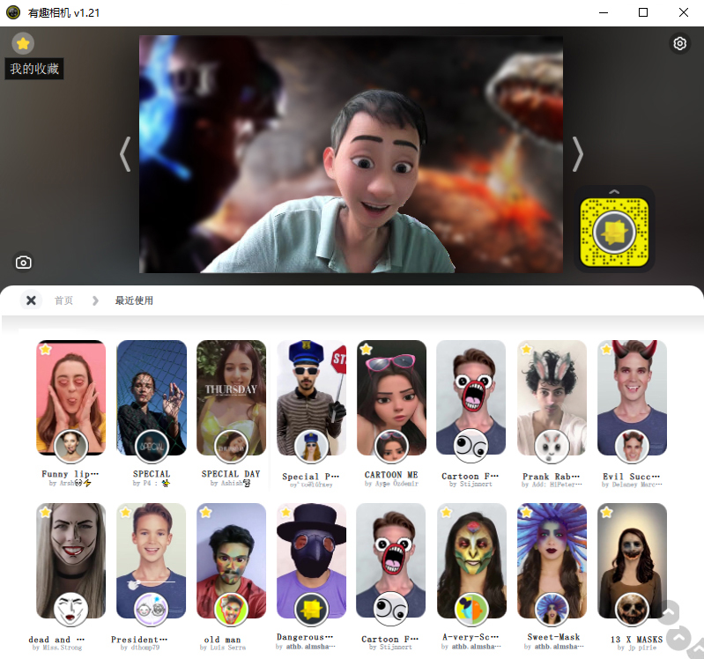
Task: Click round lens icon on Sweet-Mask card
Action: 552,609
